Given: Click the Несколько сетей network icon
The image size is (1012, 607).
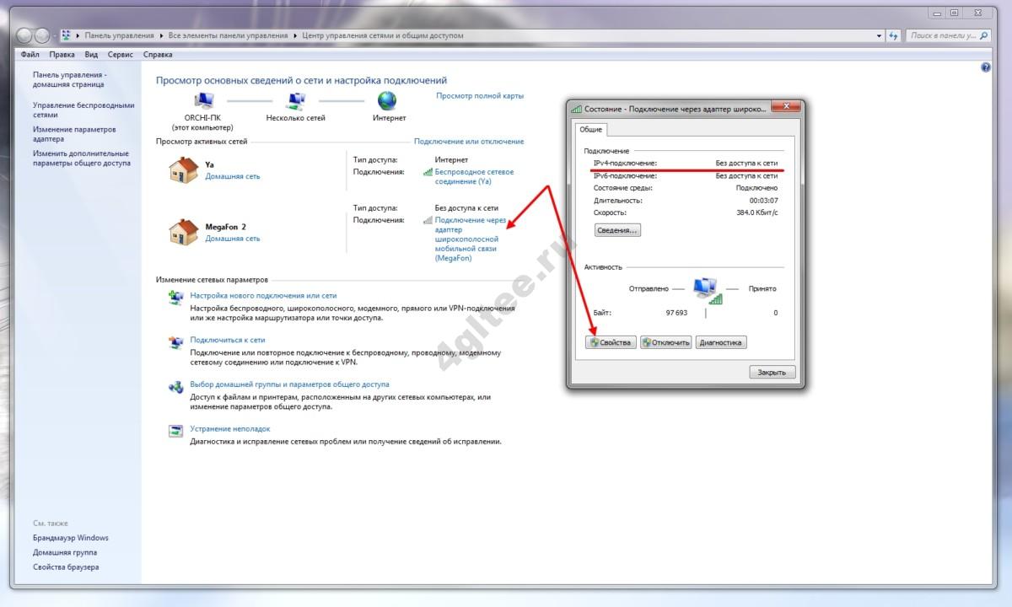Looking at the screenshot, I should [x=295, y=101].
